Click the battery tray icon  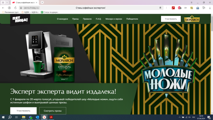[183, 117]
